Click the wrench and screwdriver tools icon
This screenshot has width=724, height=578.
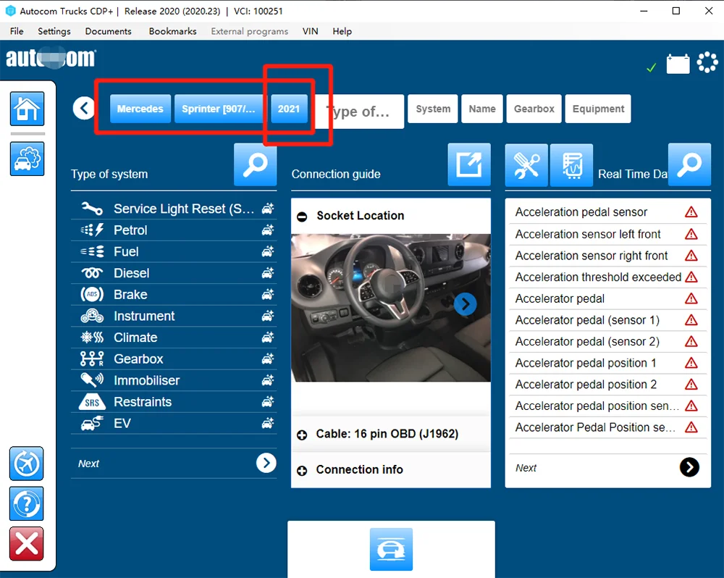(526, 165)
